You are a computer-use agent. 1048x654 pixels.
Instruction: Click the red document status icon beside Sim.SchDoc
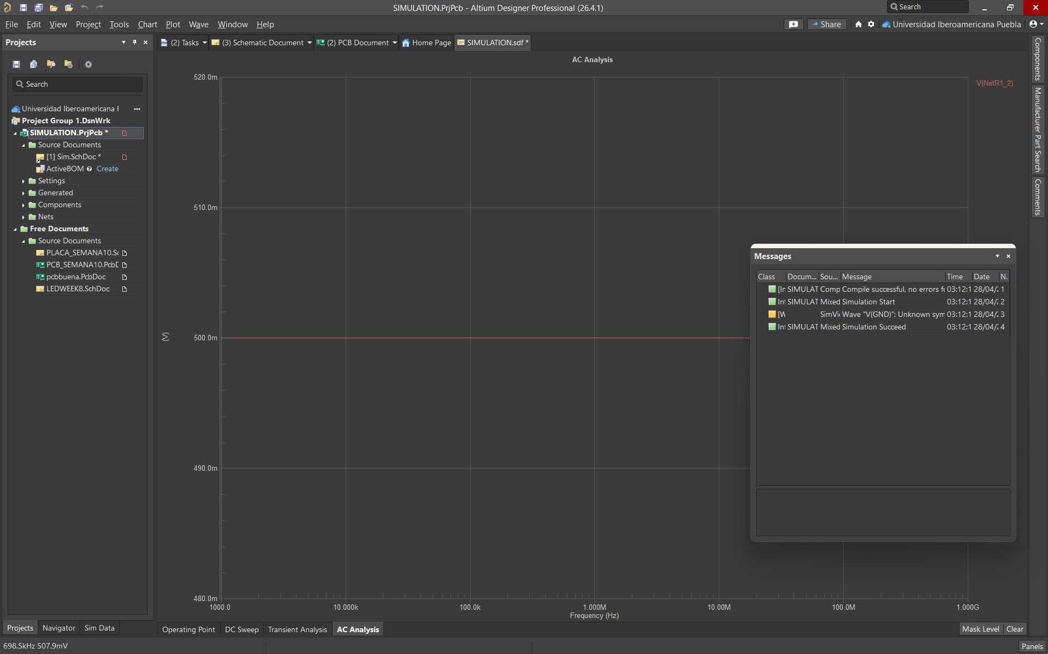[x=125, y=157]
